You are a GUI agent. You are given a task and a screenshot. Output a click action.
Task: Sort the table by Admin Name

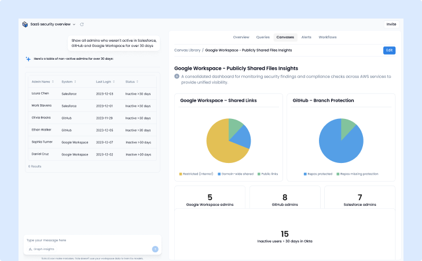(x=53, y=82)
